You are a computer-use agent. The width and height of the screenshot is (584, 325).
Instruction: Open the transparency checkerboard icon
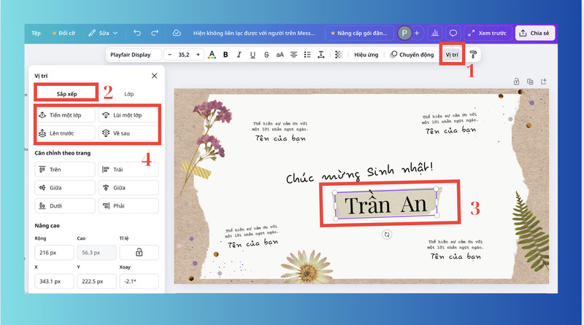point(338,55)
